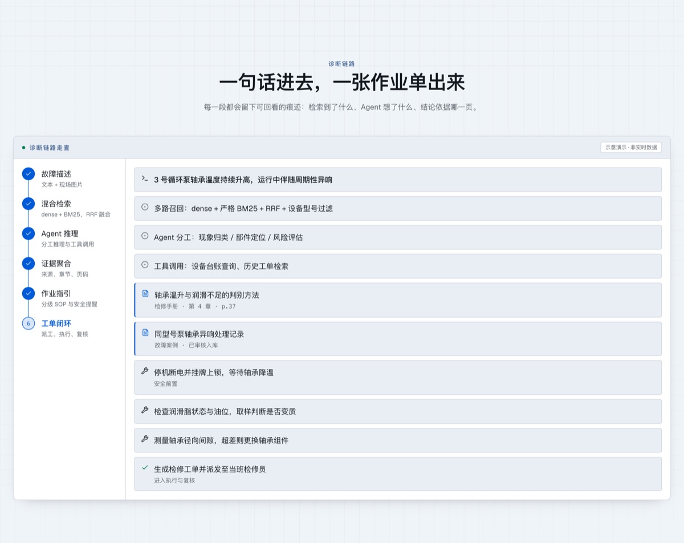Click the 诊断链路走查 panel title
The image size is (684, 543).
pyautogui.click(x=50, y=147)
